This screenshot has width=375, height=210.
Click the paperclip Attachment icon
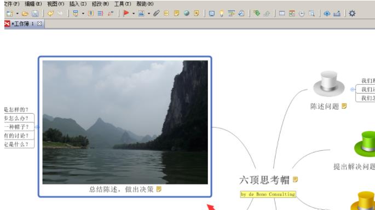click(157, 13)
